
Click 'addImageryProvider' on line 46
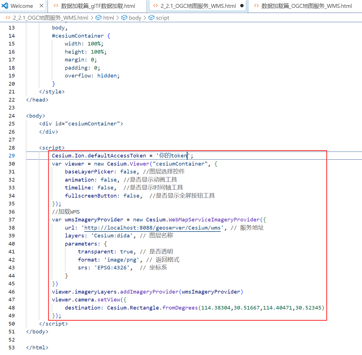(149, 292)
